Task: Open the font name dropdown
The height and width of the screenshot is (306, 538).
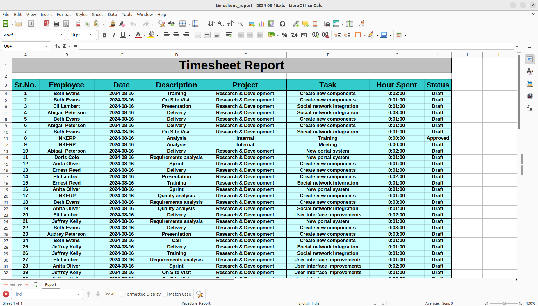Action: tap(60, 35)
